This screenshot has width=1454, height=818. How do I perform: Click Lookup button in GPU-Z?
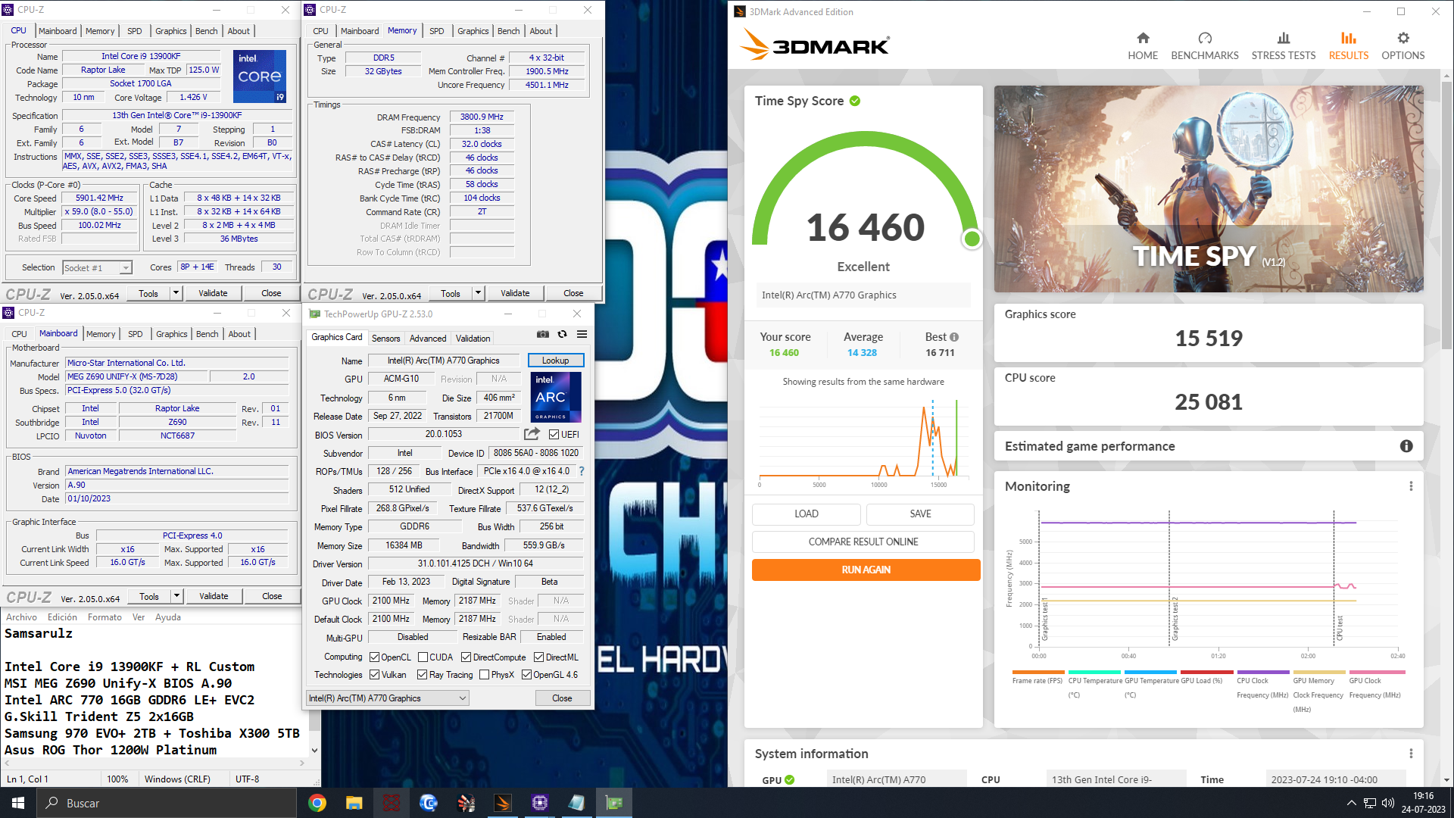(555, 361)
